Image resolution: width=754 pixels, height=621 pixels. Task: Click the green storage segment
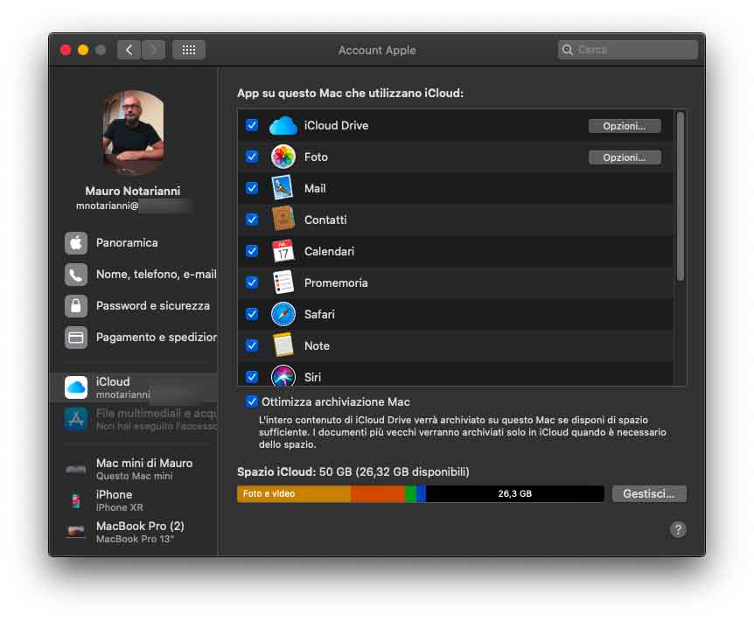[410, 493]
